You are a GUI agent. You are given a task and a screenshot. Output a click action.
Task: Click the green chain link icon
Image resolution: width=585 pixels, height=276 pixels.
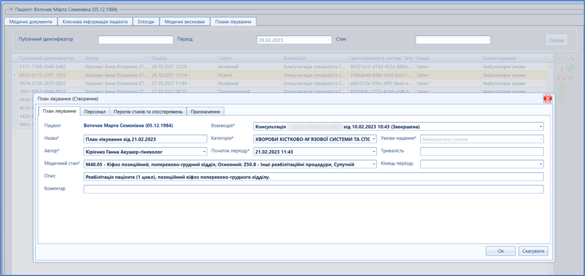click(571, 68)
